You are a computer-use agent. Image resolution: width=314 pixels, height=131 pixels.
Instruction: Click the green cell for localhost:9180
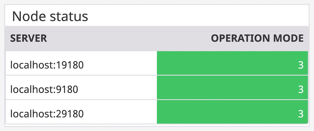coord(232,88)
